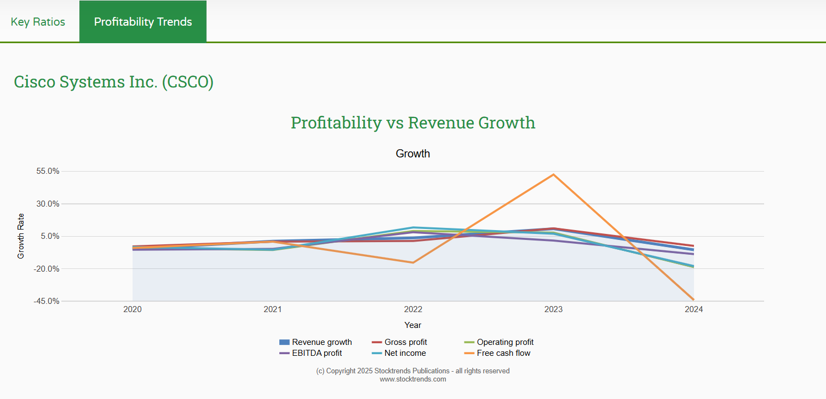Hide the Gross profit legend entry
Viewport: 826px width, 399px height.
(x=405, y=342)
